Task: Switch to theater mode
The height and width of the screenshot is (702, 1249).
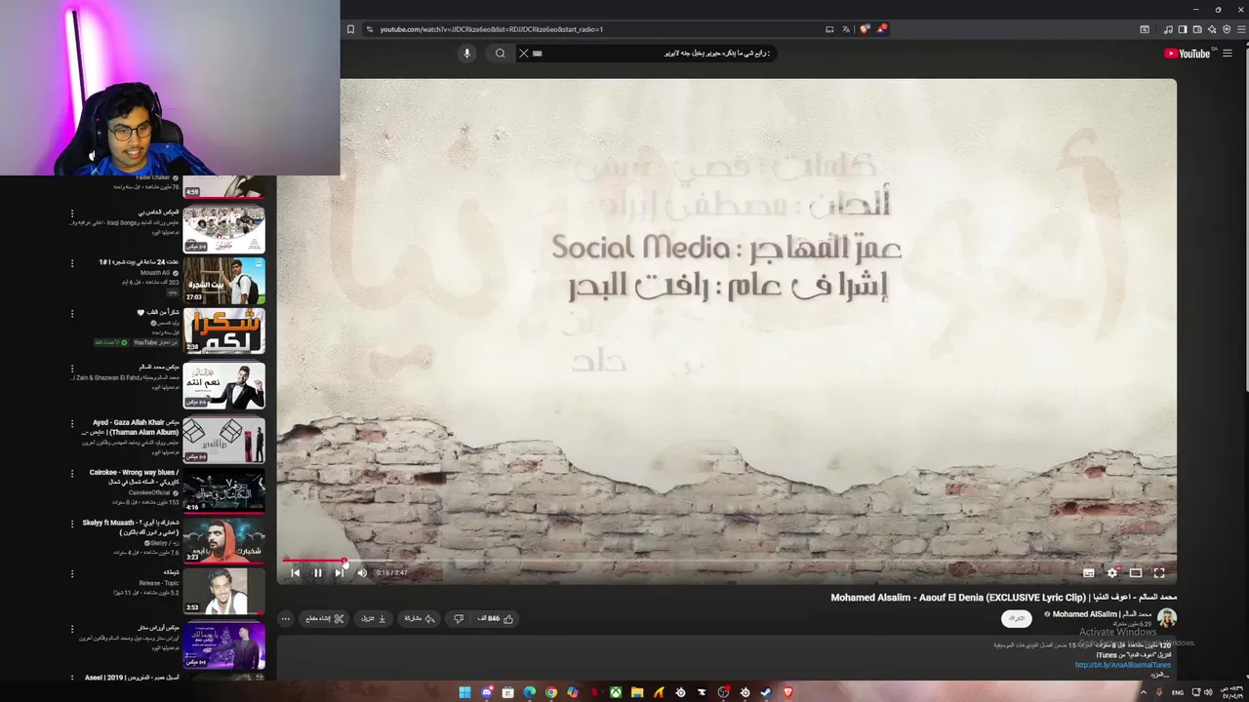Action: (1136, 573)
